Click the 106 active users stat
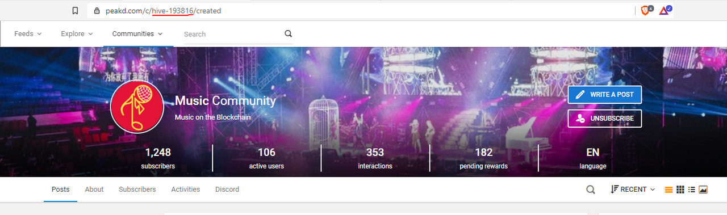Image resolution: width=727 pixels, height=215 pixels. [x=266, y=158]
